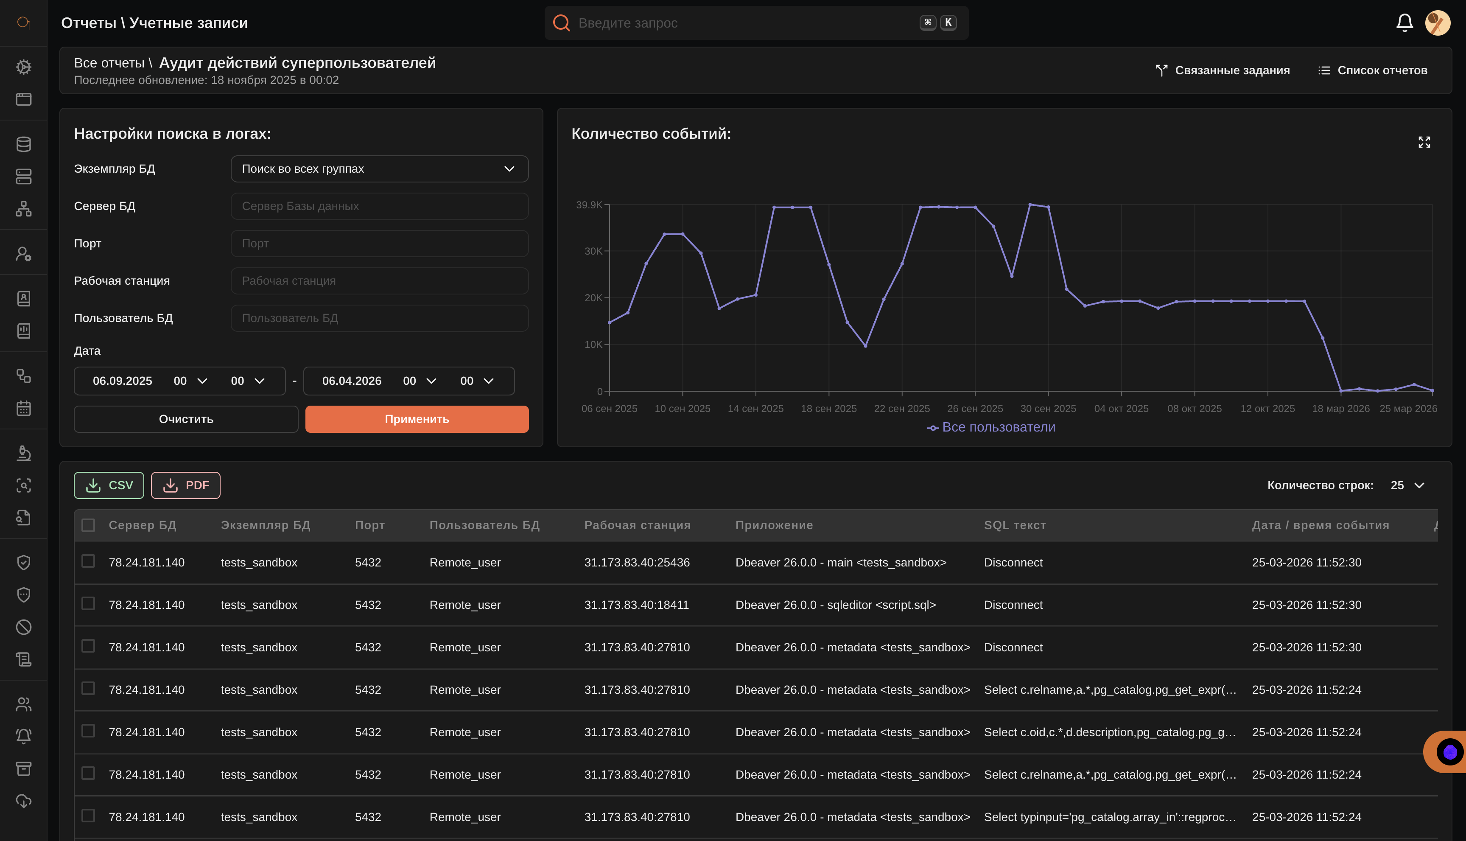This screenshot has height=841, width=1466.
Task: Open the user avatar profile picture
Action: tap(1438, 23)
